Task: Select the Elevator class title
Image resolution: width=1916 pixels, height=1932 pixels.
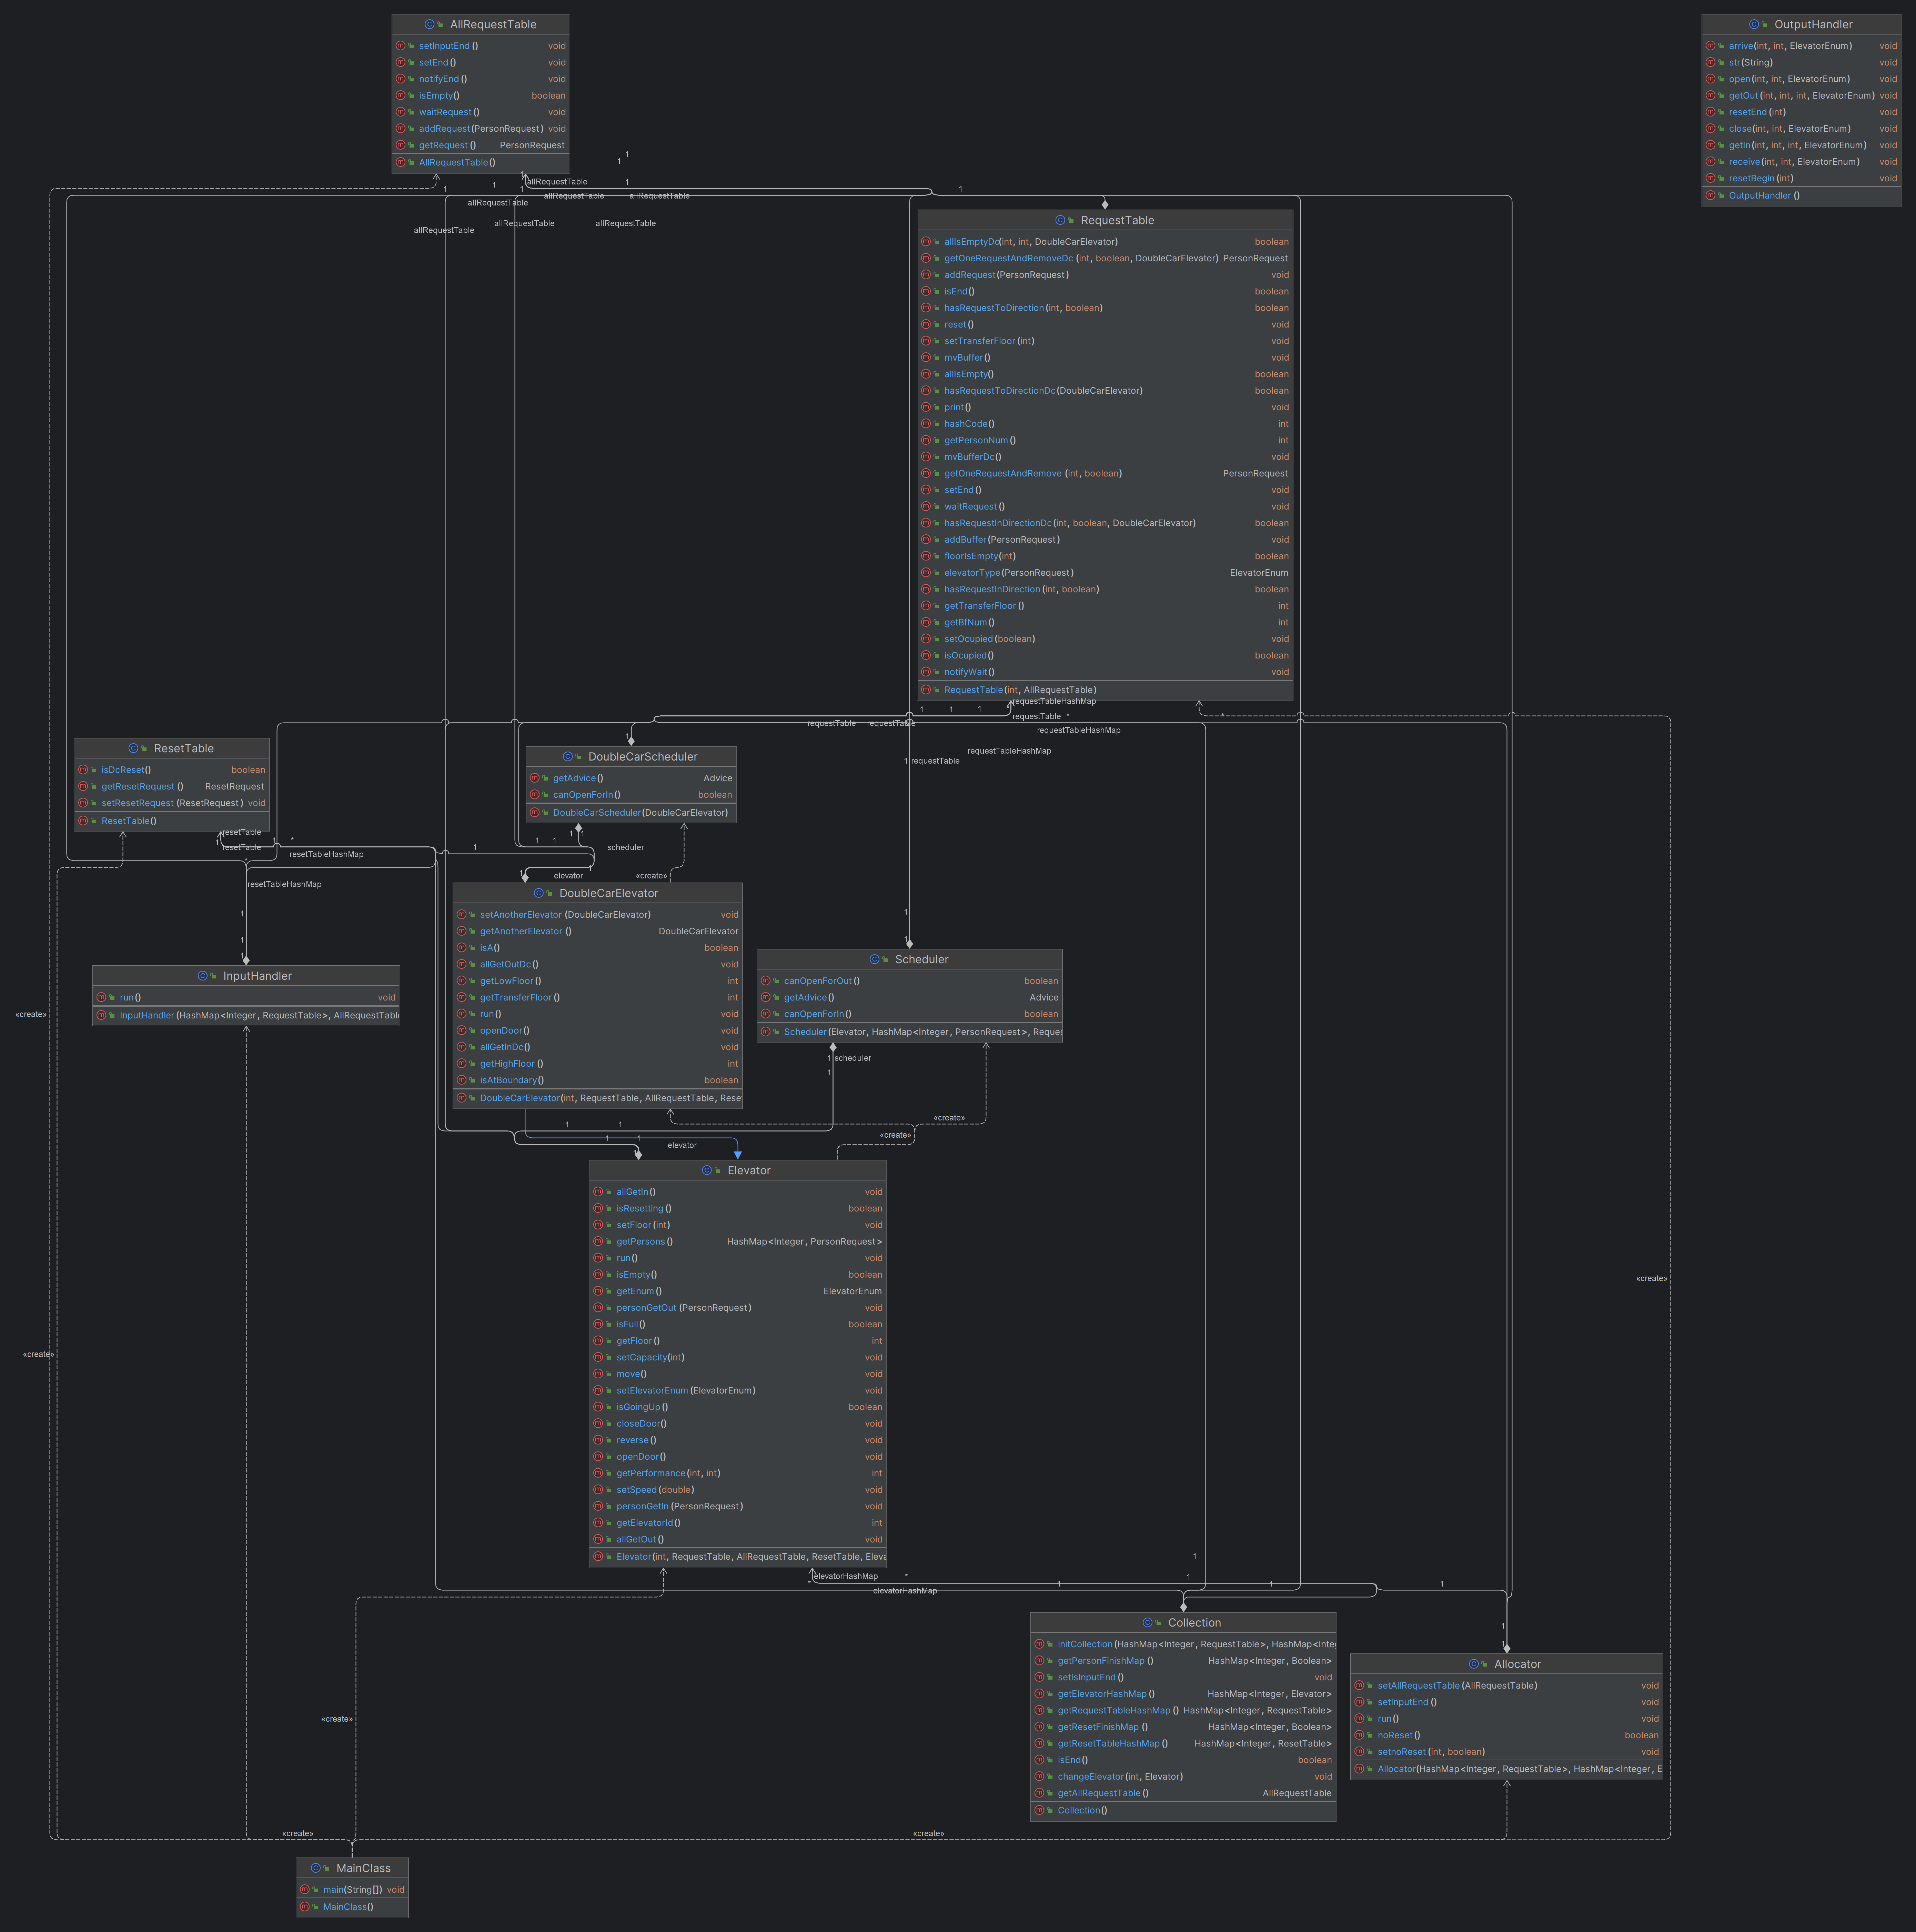Action: (749, 1170)
